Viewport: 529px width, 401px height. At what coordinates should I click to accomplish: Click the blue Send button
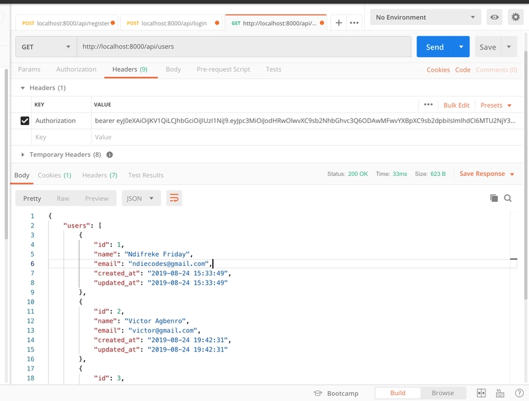point(434,47)
